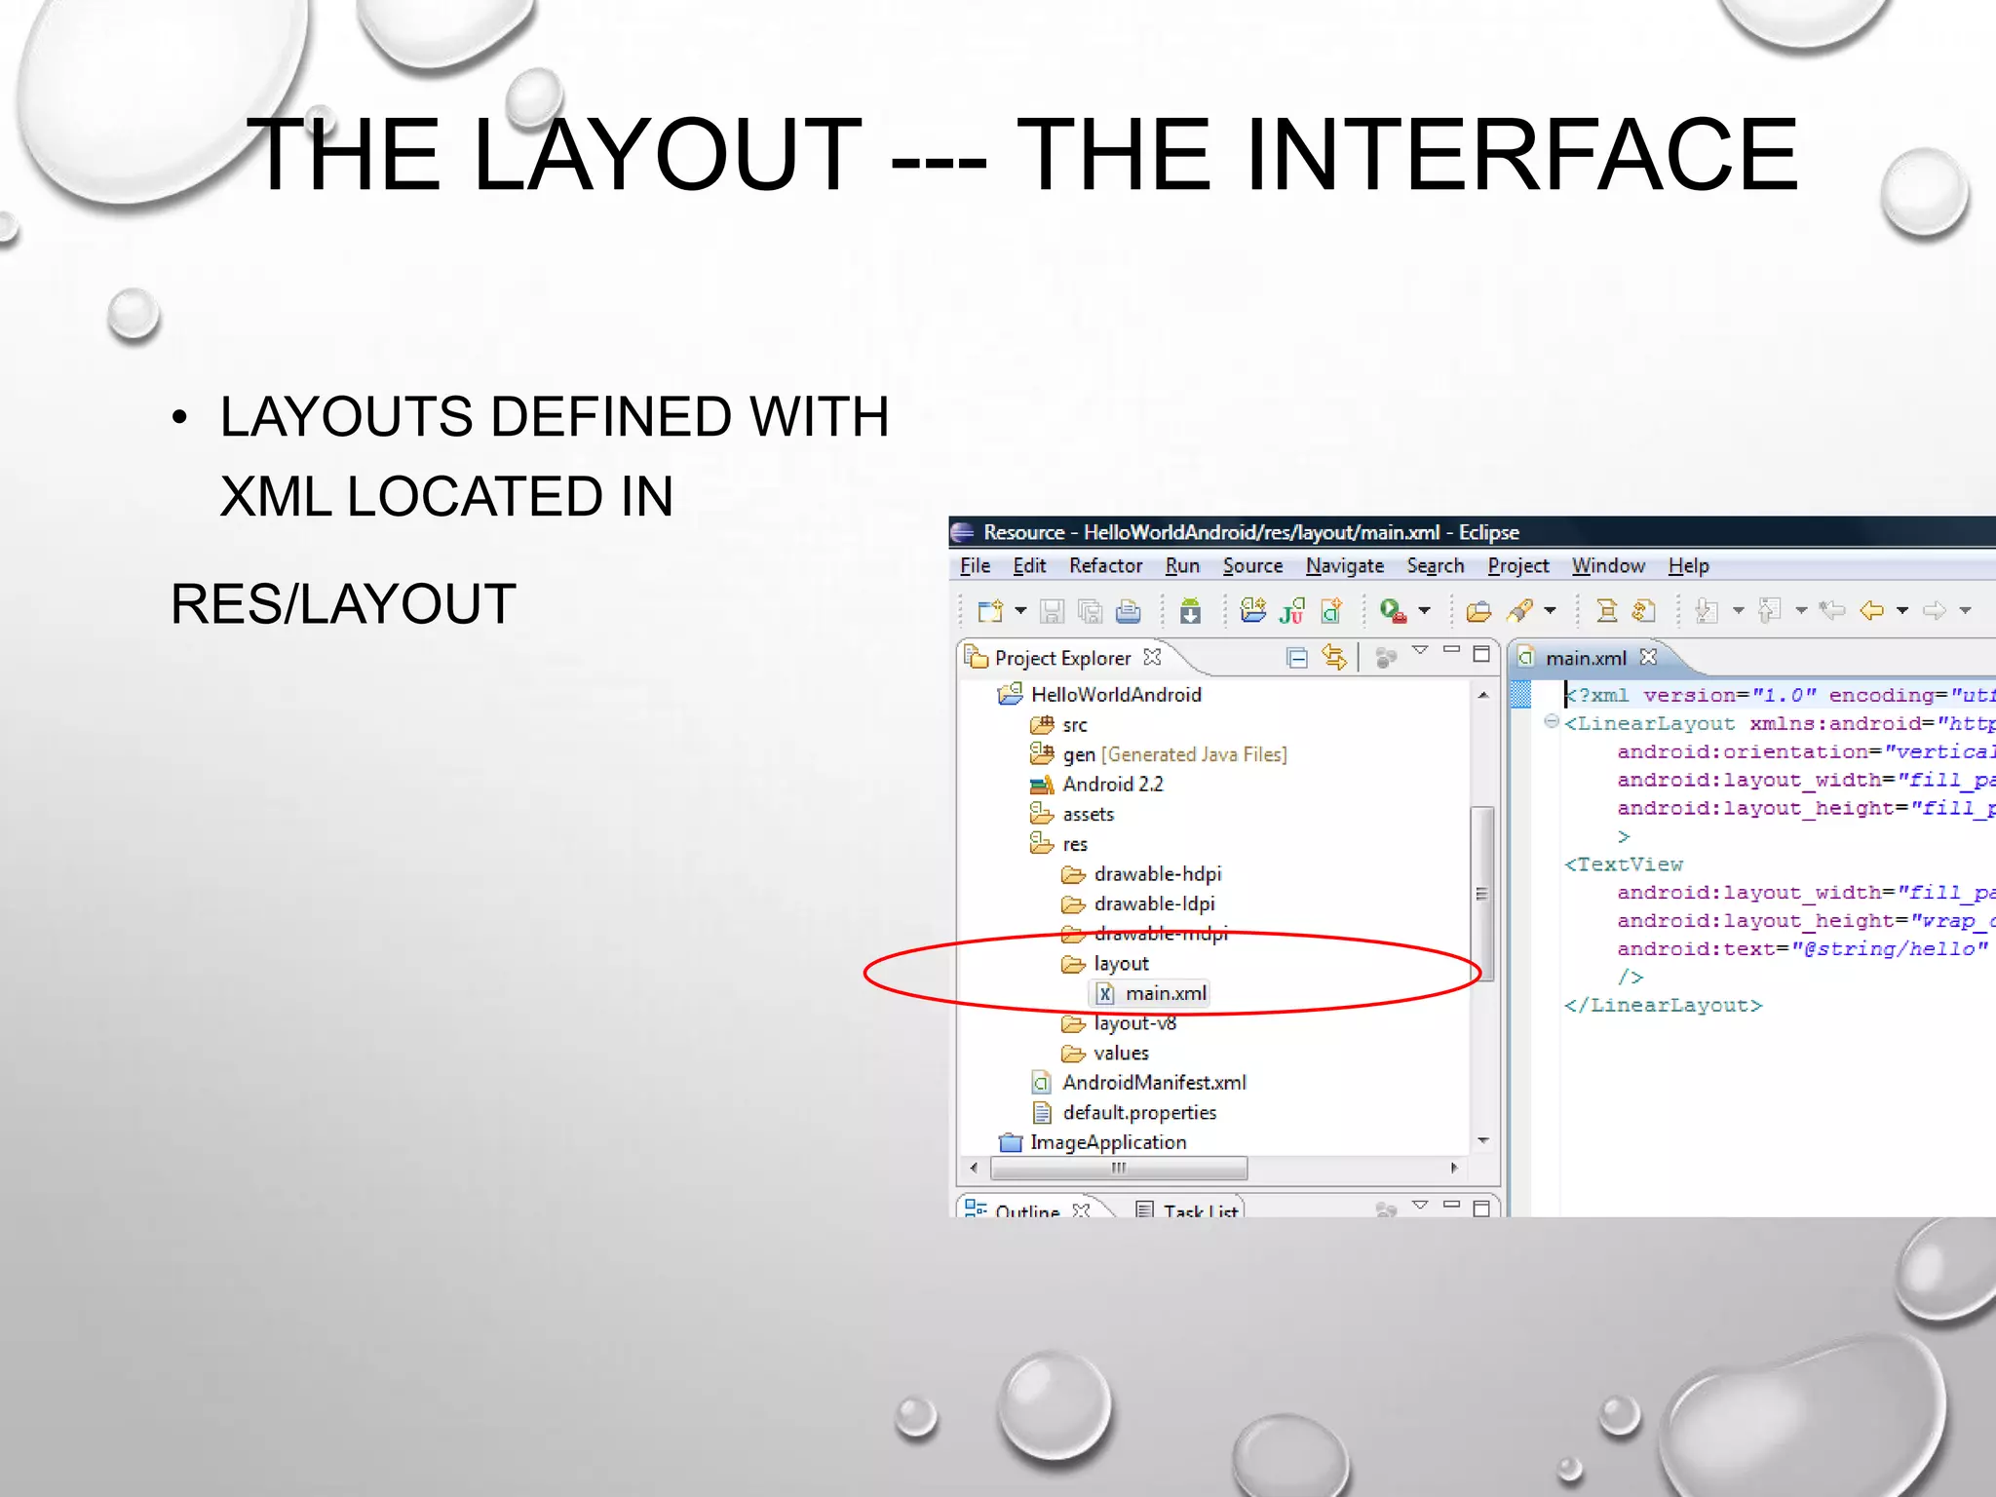Toggle Link with Editor in Project Explorer

(1334, 658)
